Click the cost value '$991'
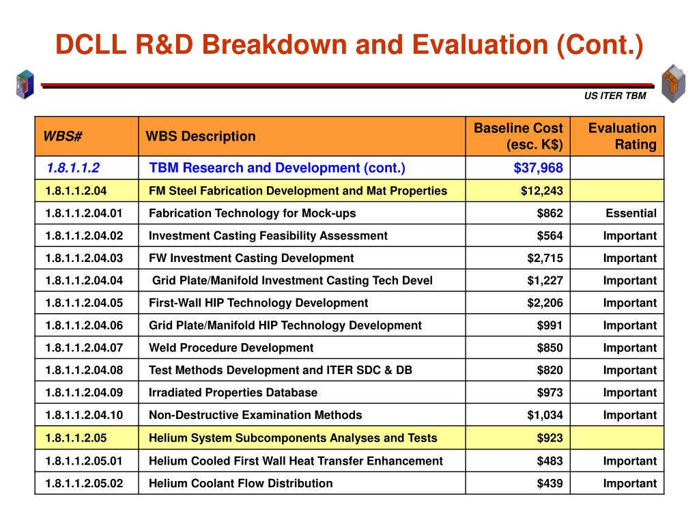The width and height of the screenshot is (699, 524). pos(550,325)
